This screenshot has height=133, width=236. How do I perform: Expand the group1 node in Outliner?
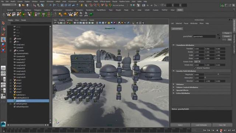coord(11,80)
